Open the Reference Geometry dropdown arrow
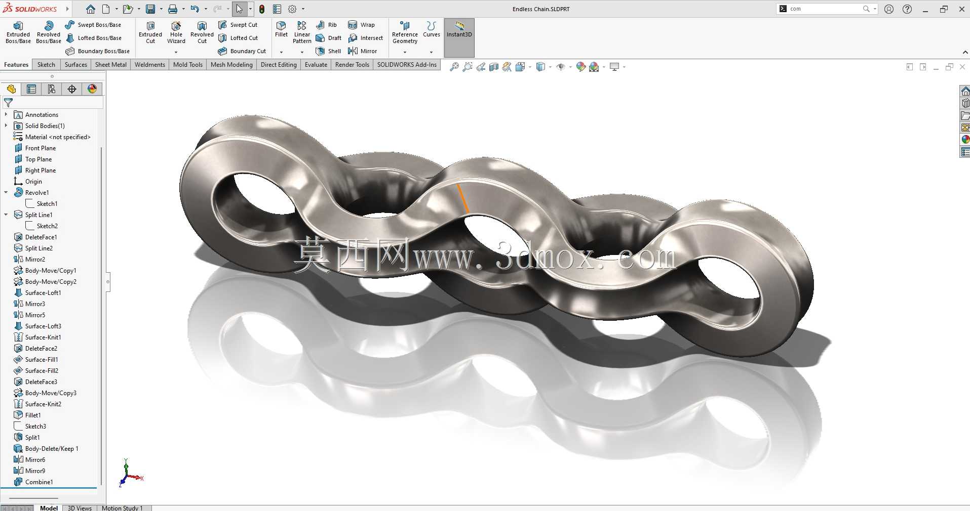Image resolution: width=970 pixels, height=511 pixels. [405, 52]
